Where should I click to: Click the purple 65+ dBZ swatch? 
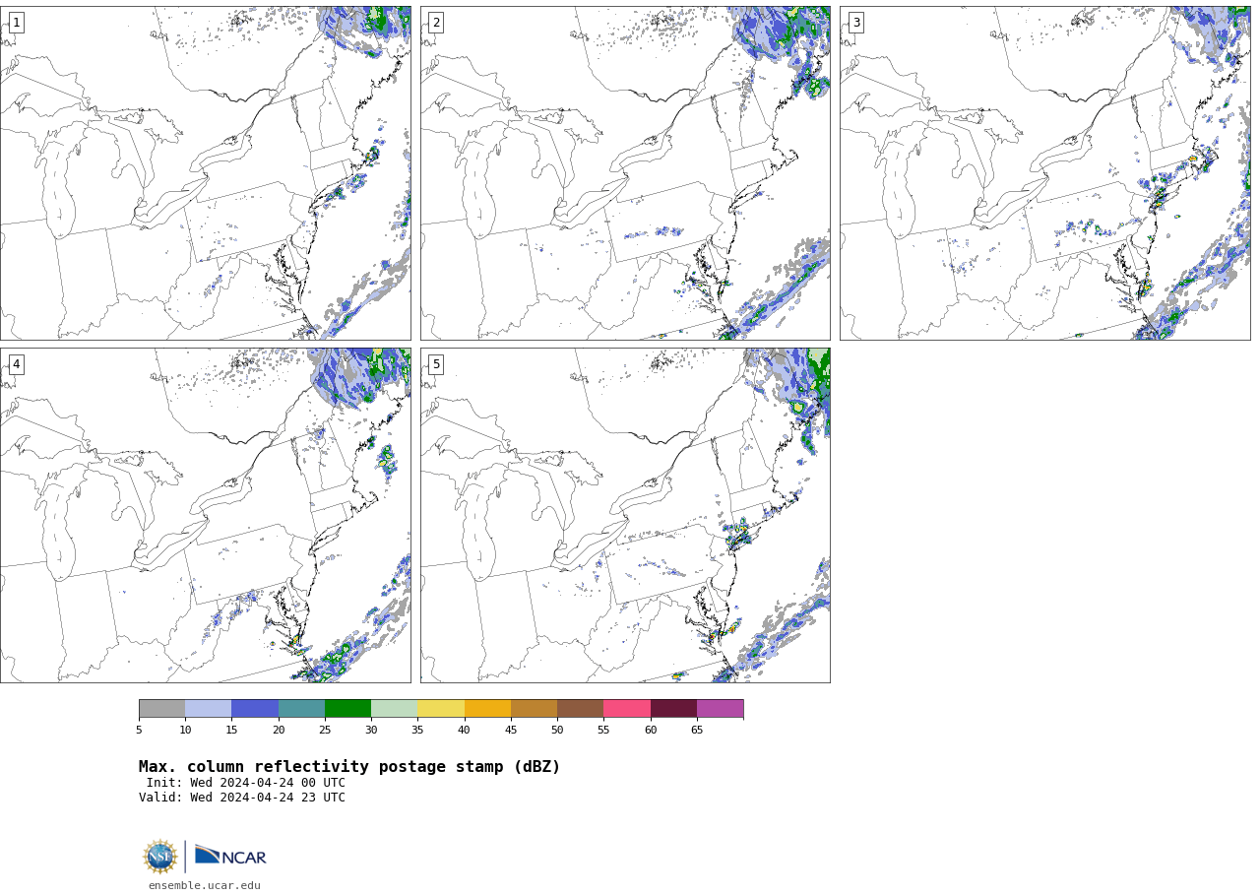click(720, 709)
